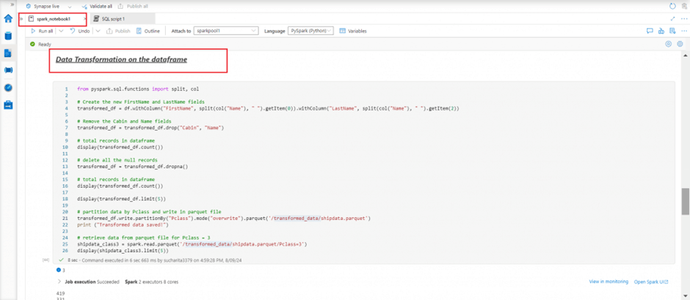
Task: Open the notebook comments icon
Action: tap(650, 31)
